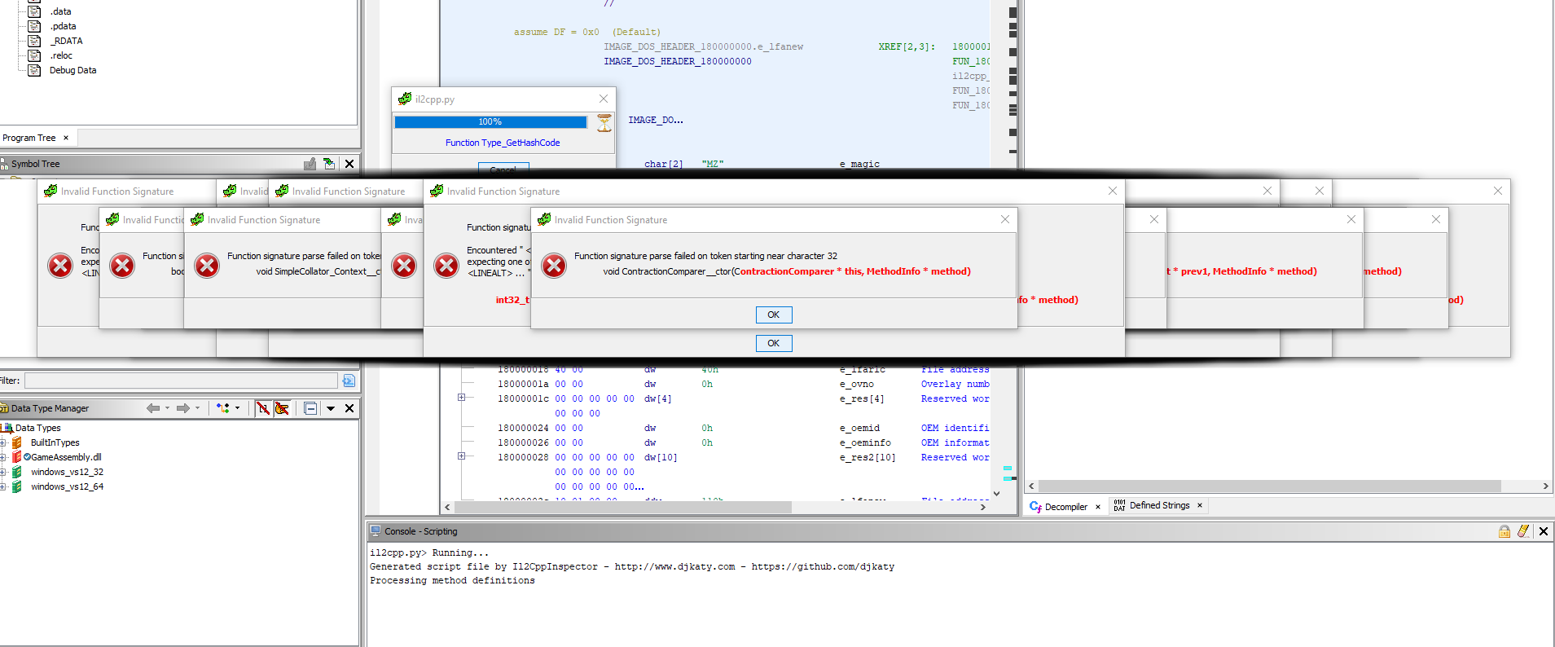Image resolution: width=1555 pixels, height=647 pixels.
Task: Close the Decompiler tab with its x
Action: pos(1098,507)
